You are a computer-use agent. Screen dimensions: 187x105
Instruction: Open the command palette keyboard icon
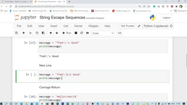(120, 33)
